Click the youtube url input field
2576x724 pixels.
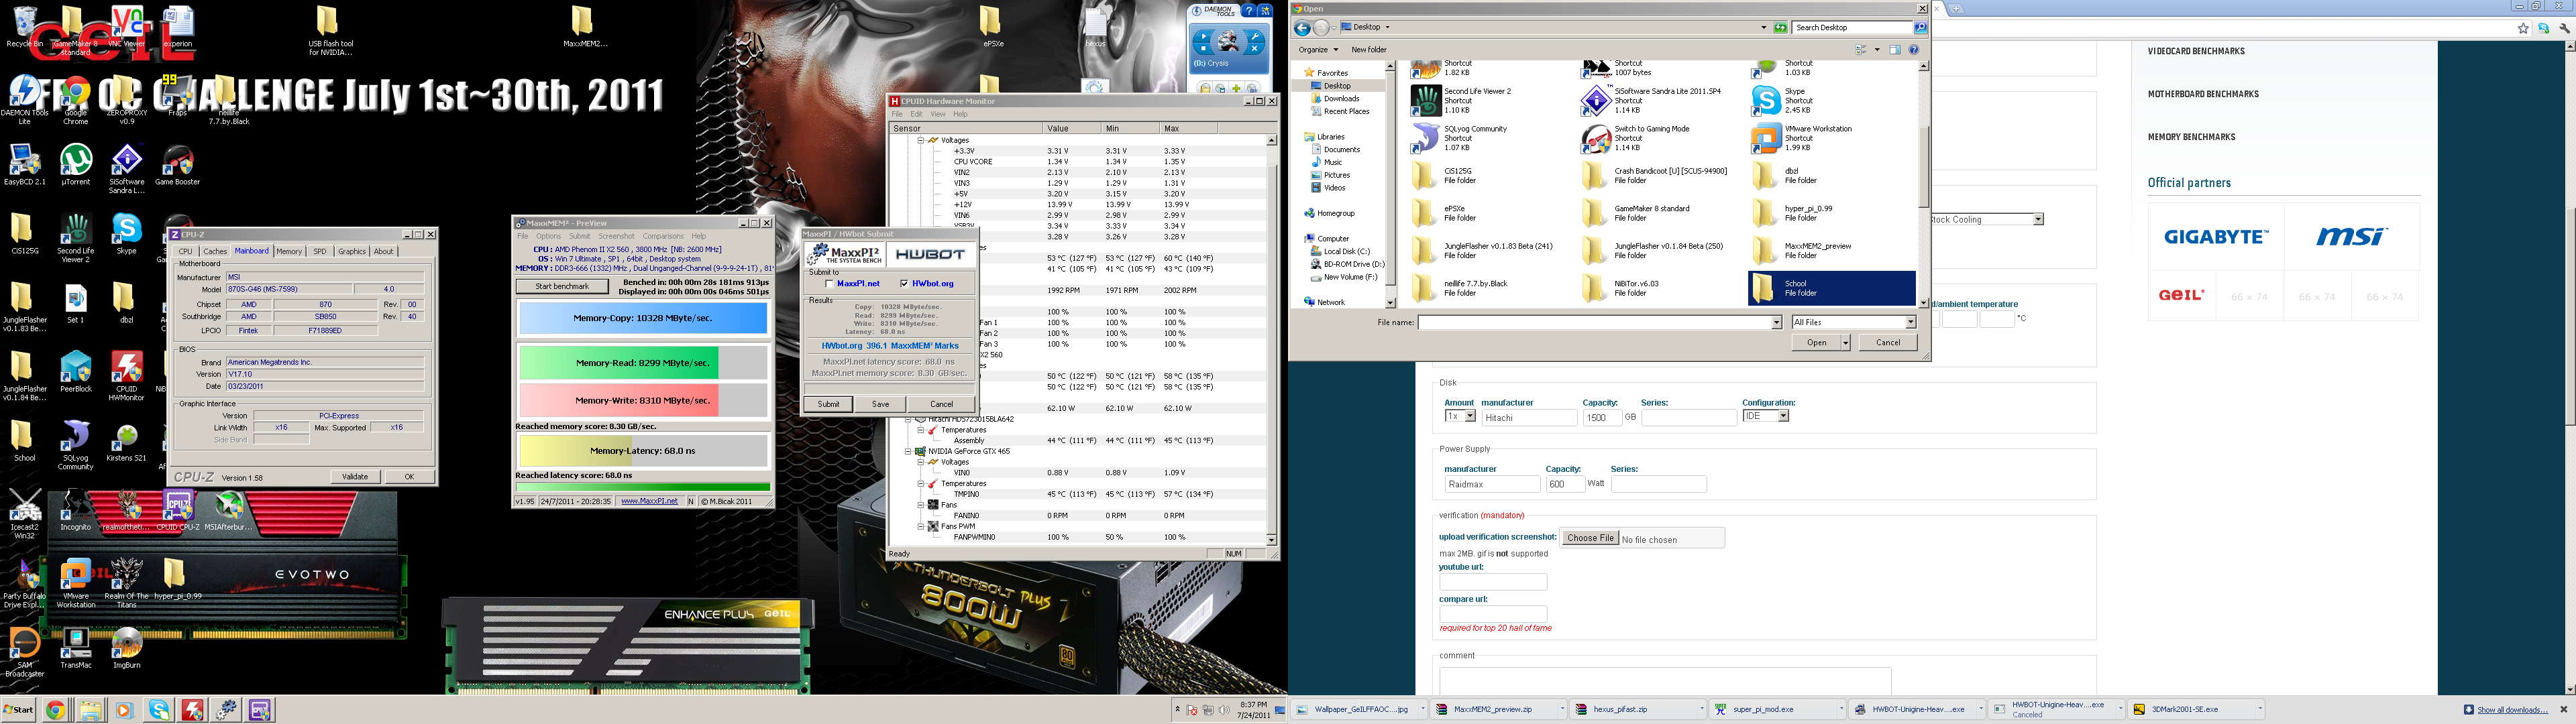(1493, 582)
